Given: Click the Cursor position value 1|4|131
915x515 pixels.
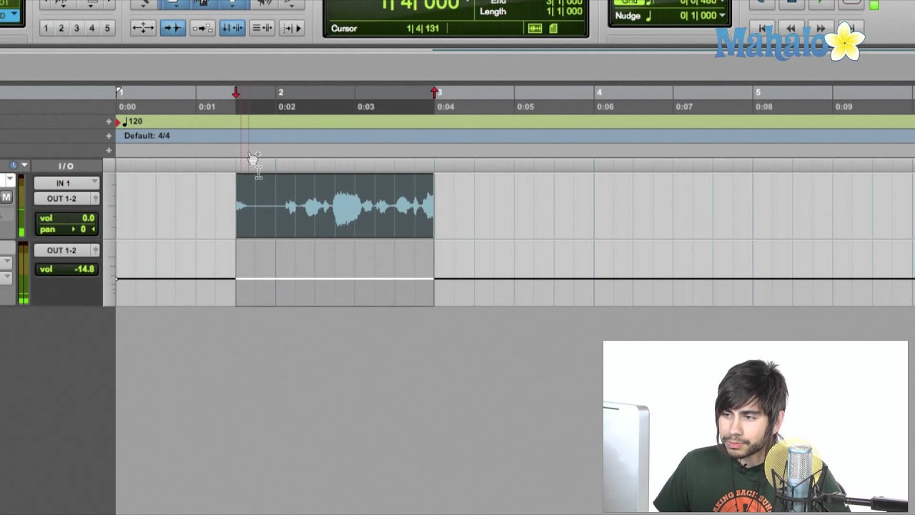Looking at the screenshot, I should (x=422, y=29).
